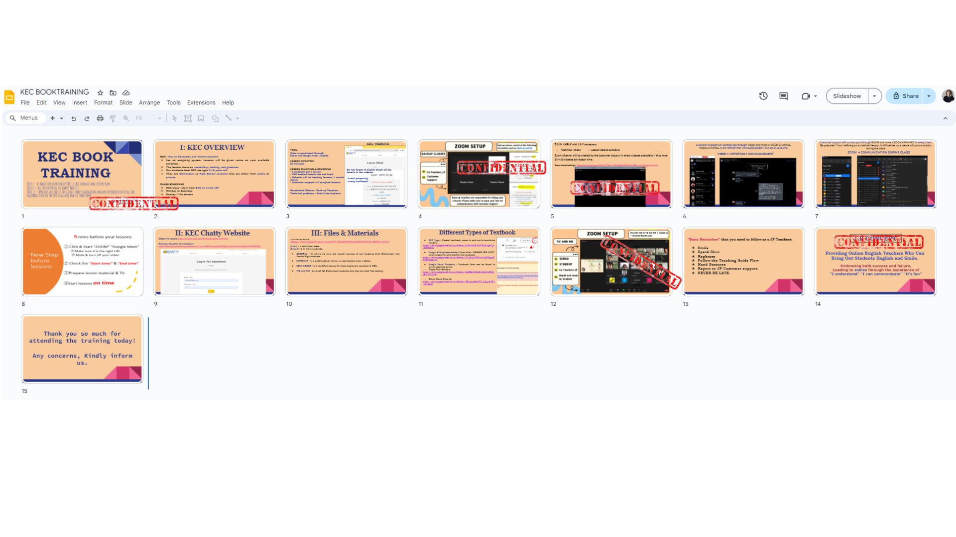Image resolution: width=956 pixels, height=537 pixels.
Task: Open the Slideshow options dropdown arrow
Action: pyautogui.click(x=874, y=96)
